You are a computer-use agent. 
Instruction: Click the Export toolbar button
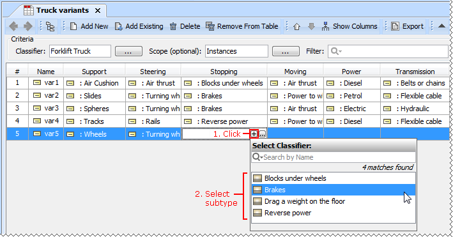tap(408, 26)
